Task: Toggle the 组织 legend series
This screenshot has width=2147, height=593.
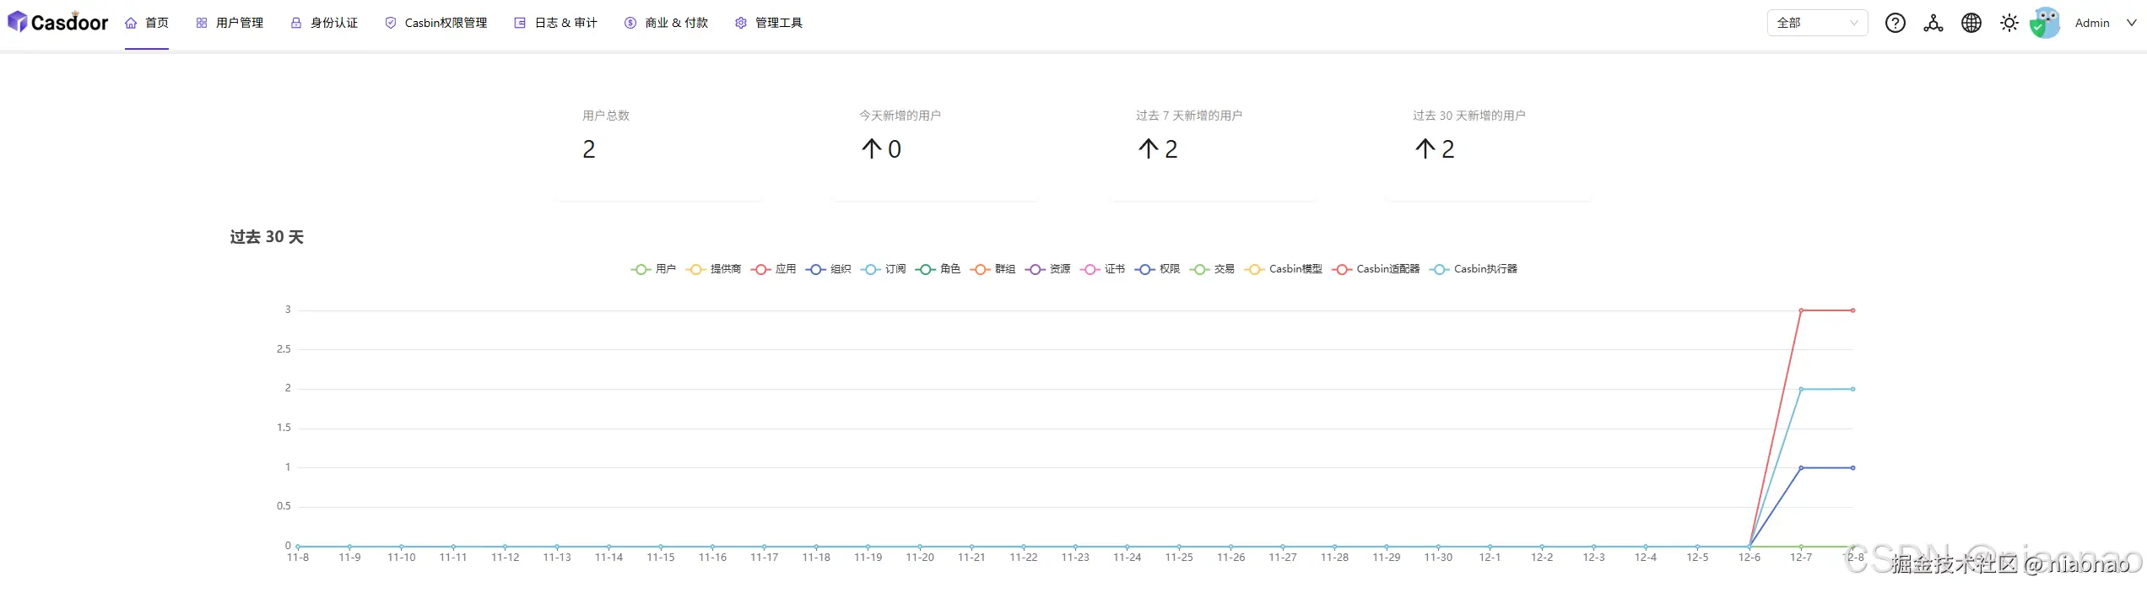Action: (828, 269)
